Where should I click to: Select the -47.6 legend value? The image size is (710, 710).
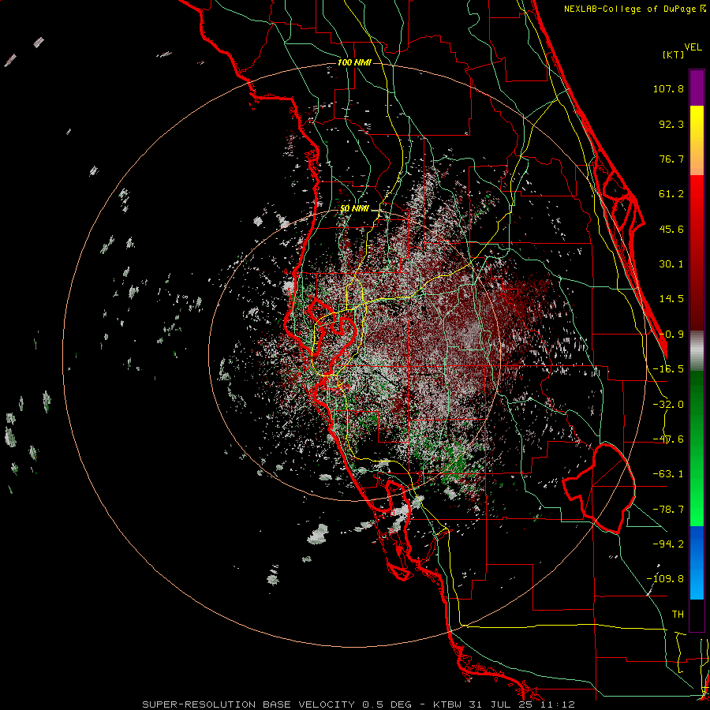tap(668, 439)
